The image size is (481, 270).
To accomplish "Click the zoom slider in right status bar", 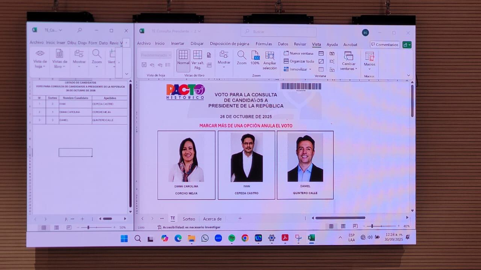I will [x=380, y=226].
